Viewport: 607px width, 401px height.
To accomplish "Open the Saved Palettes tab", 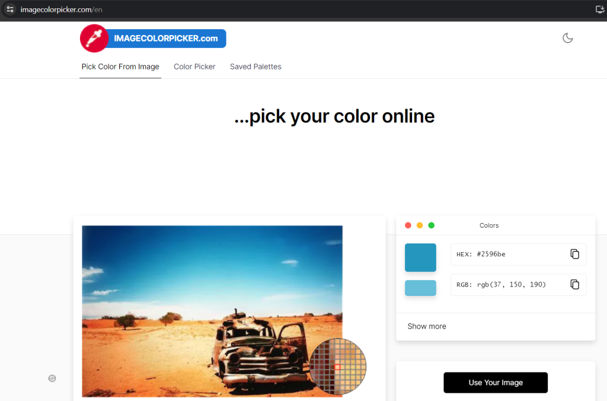I will (255, 66).
